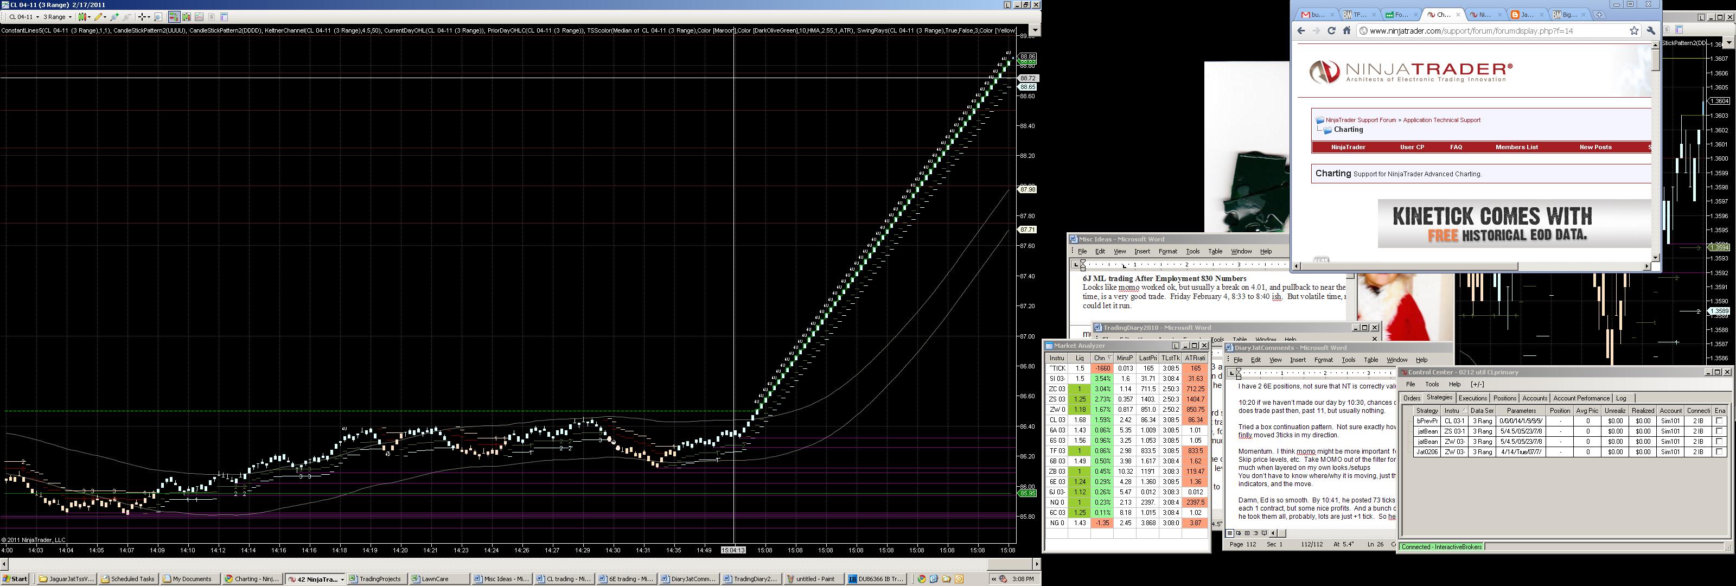Click the Application Technical Support breadcrumb link

(1441, 120)
